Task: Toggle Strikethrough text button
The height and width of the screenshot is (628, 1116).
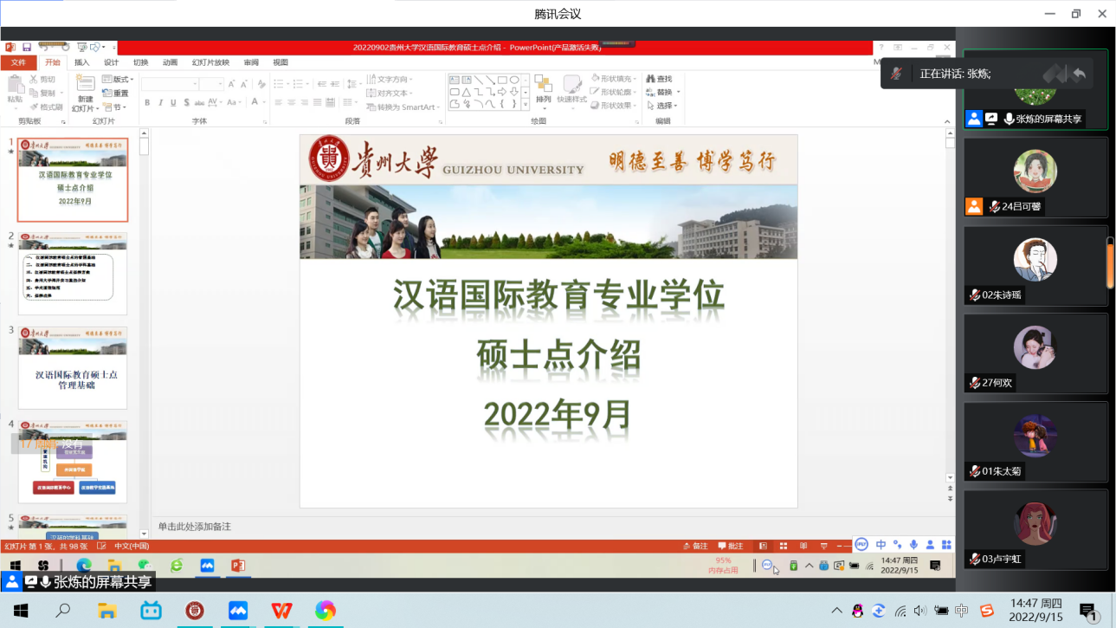Action: [x=201, y=102]
